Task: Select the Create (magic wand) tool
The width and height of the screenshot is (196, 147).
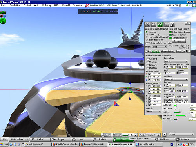Action: point(166,25)
